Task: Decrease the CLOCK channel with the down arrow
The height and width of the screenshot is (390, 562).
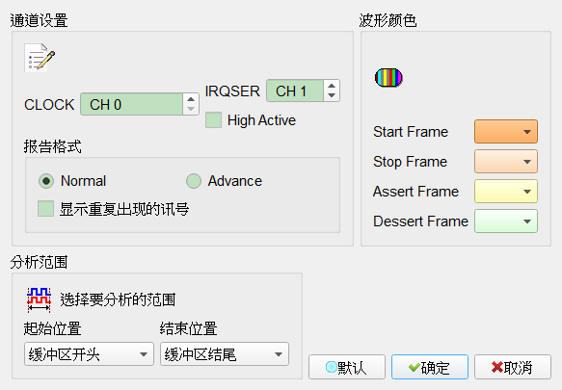Action: [191, 109]
